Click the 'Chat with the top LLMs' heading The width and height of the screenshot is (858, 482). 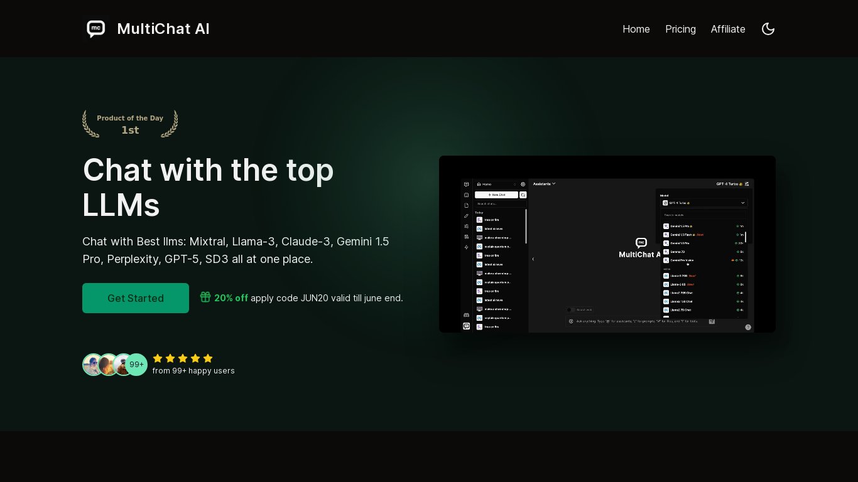point(209,187)
